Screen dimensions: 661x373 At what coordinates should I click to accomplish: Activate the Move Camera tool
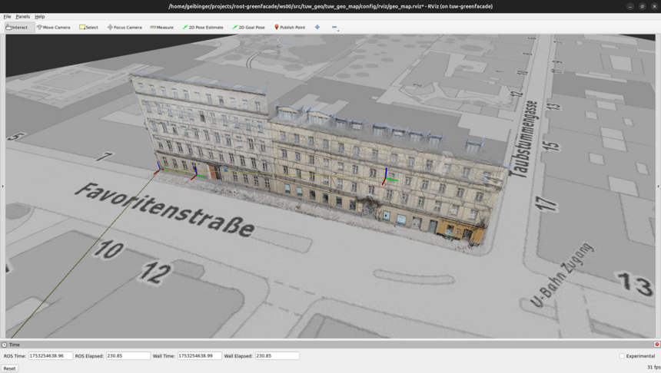[x=54, y=28]
